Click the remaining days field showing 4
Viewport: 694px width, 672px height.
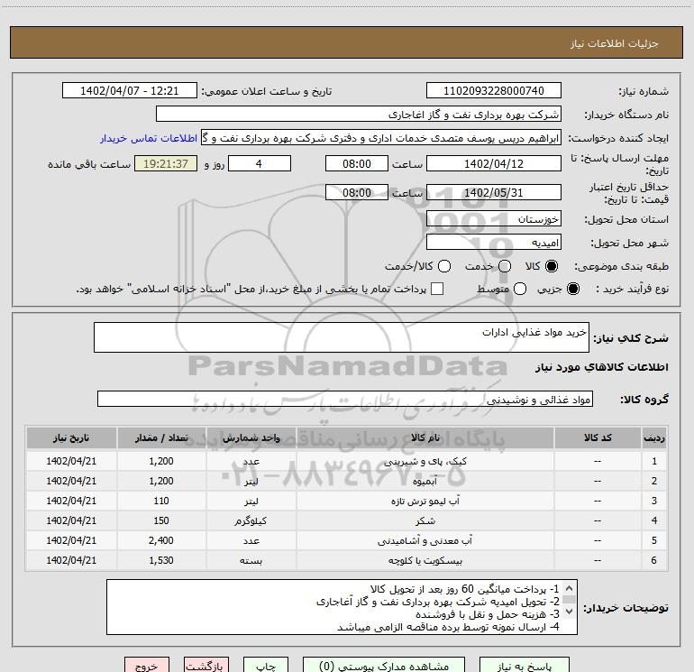coord(260,163)
